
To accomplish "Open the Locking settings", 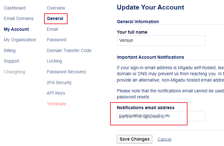I will point(54,61).
